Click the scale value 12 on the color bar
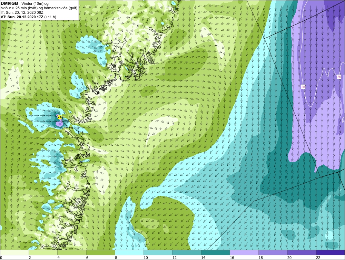Screen dimensions: 345x260 tap(175, 258)
